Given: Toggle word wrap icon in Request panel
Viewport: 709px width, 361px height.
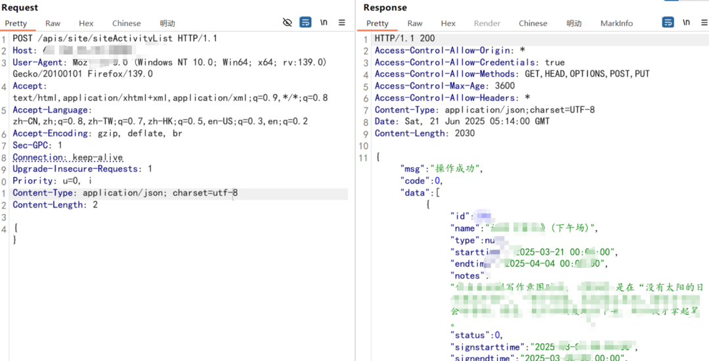Looking at the screenshot, I should point(306,22).
